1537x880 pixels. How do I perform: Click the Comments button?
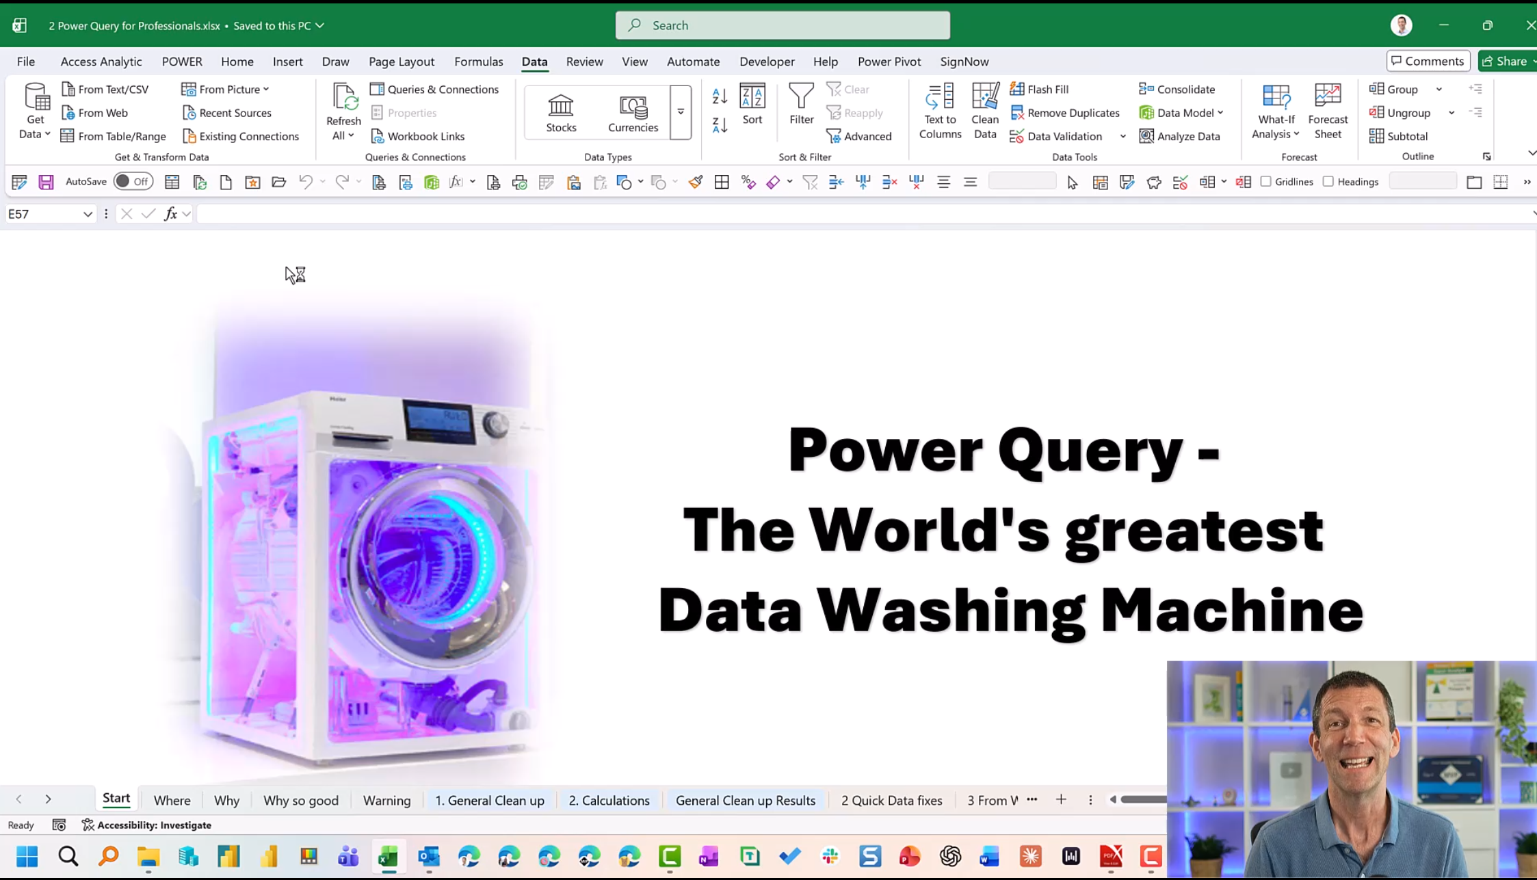(1428, 61)
